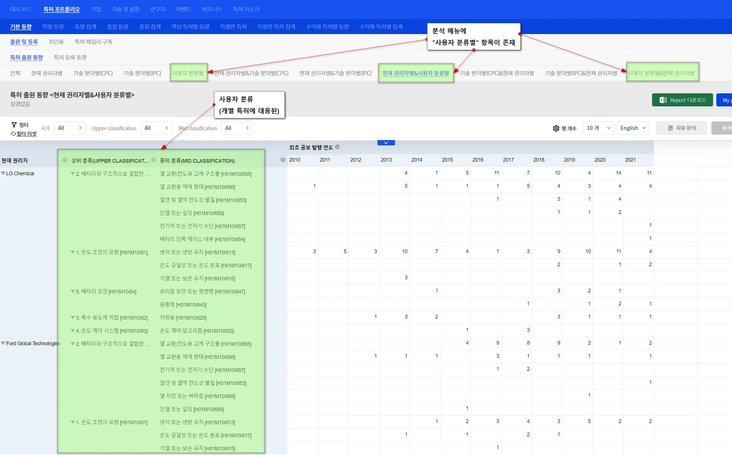This screenshot has height=456, width=732.
Task: Click the row count gear icon
Action: click(x=556, y=128)
